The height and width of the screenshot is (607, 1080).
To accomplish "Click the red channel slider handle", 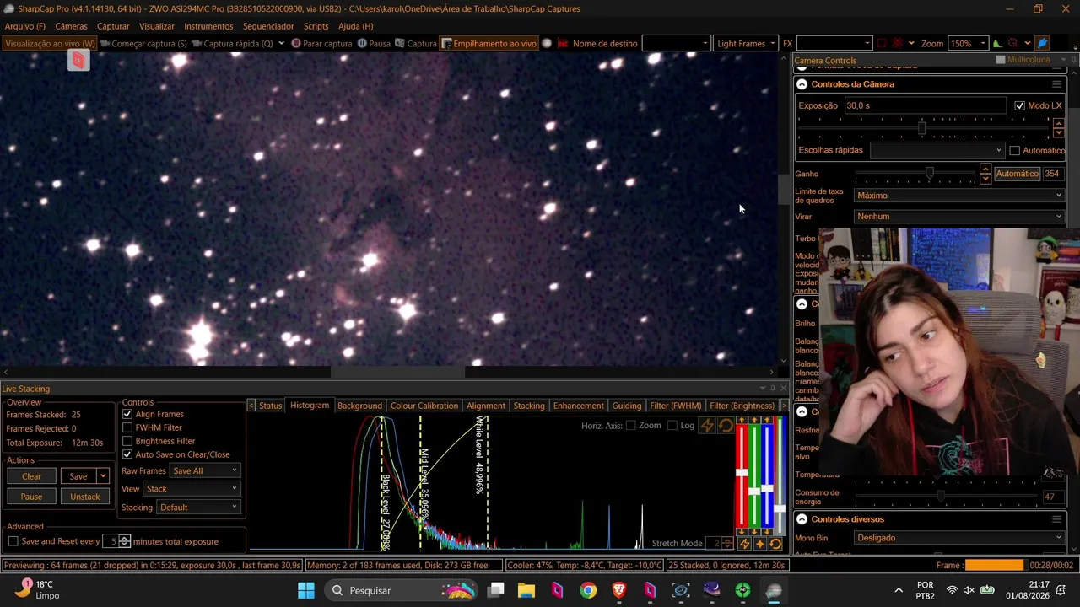I will point(742,472).
